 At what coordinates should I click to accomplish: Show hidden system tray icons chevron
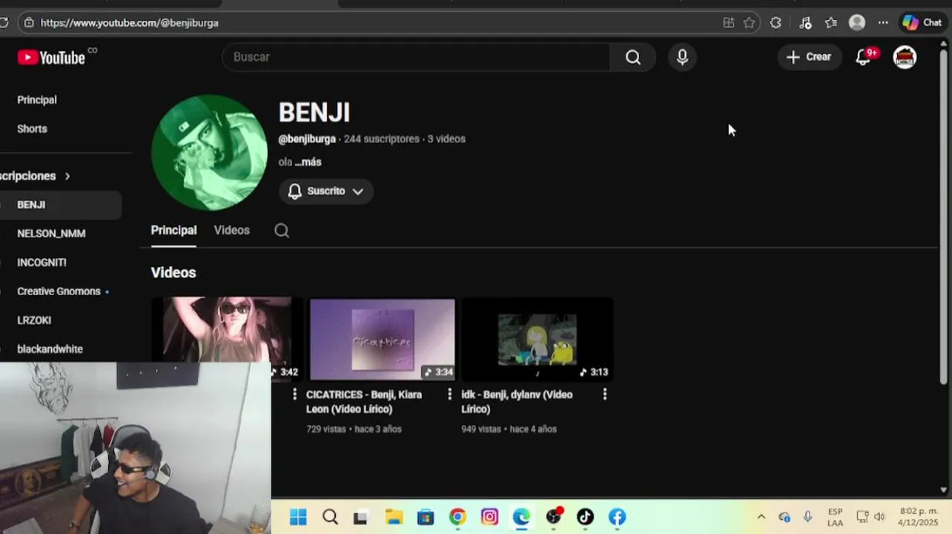point(761,517)
